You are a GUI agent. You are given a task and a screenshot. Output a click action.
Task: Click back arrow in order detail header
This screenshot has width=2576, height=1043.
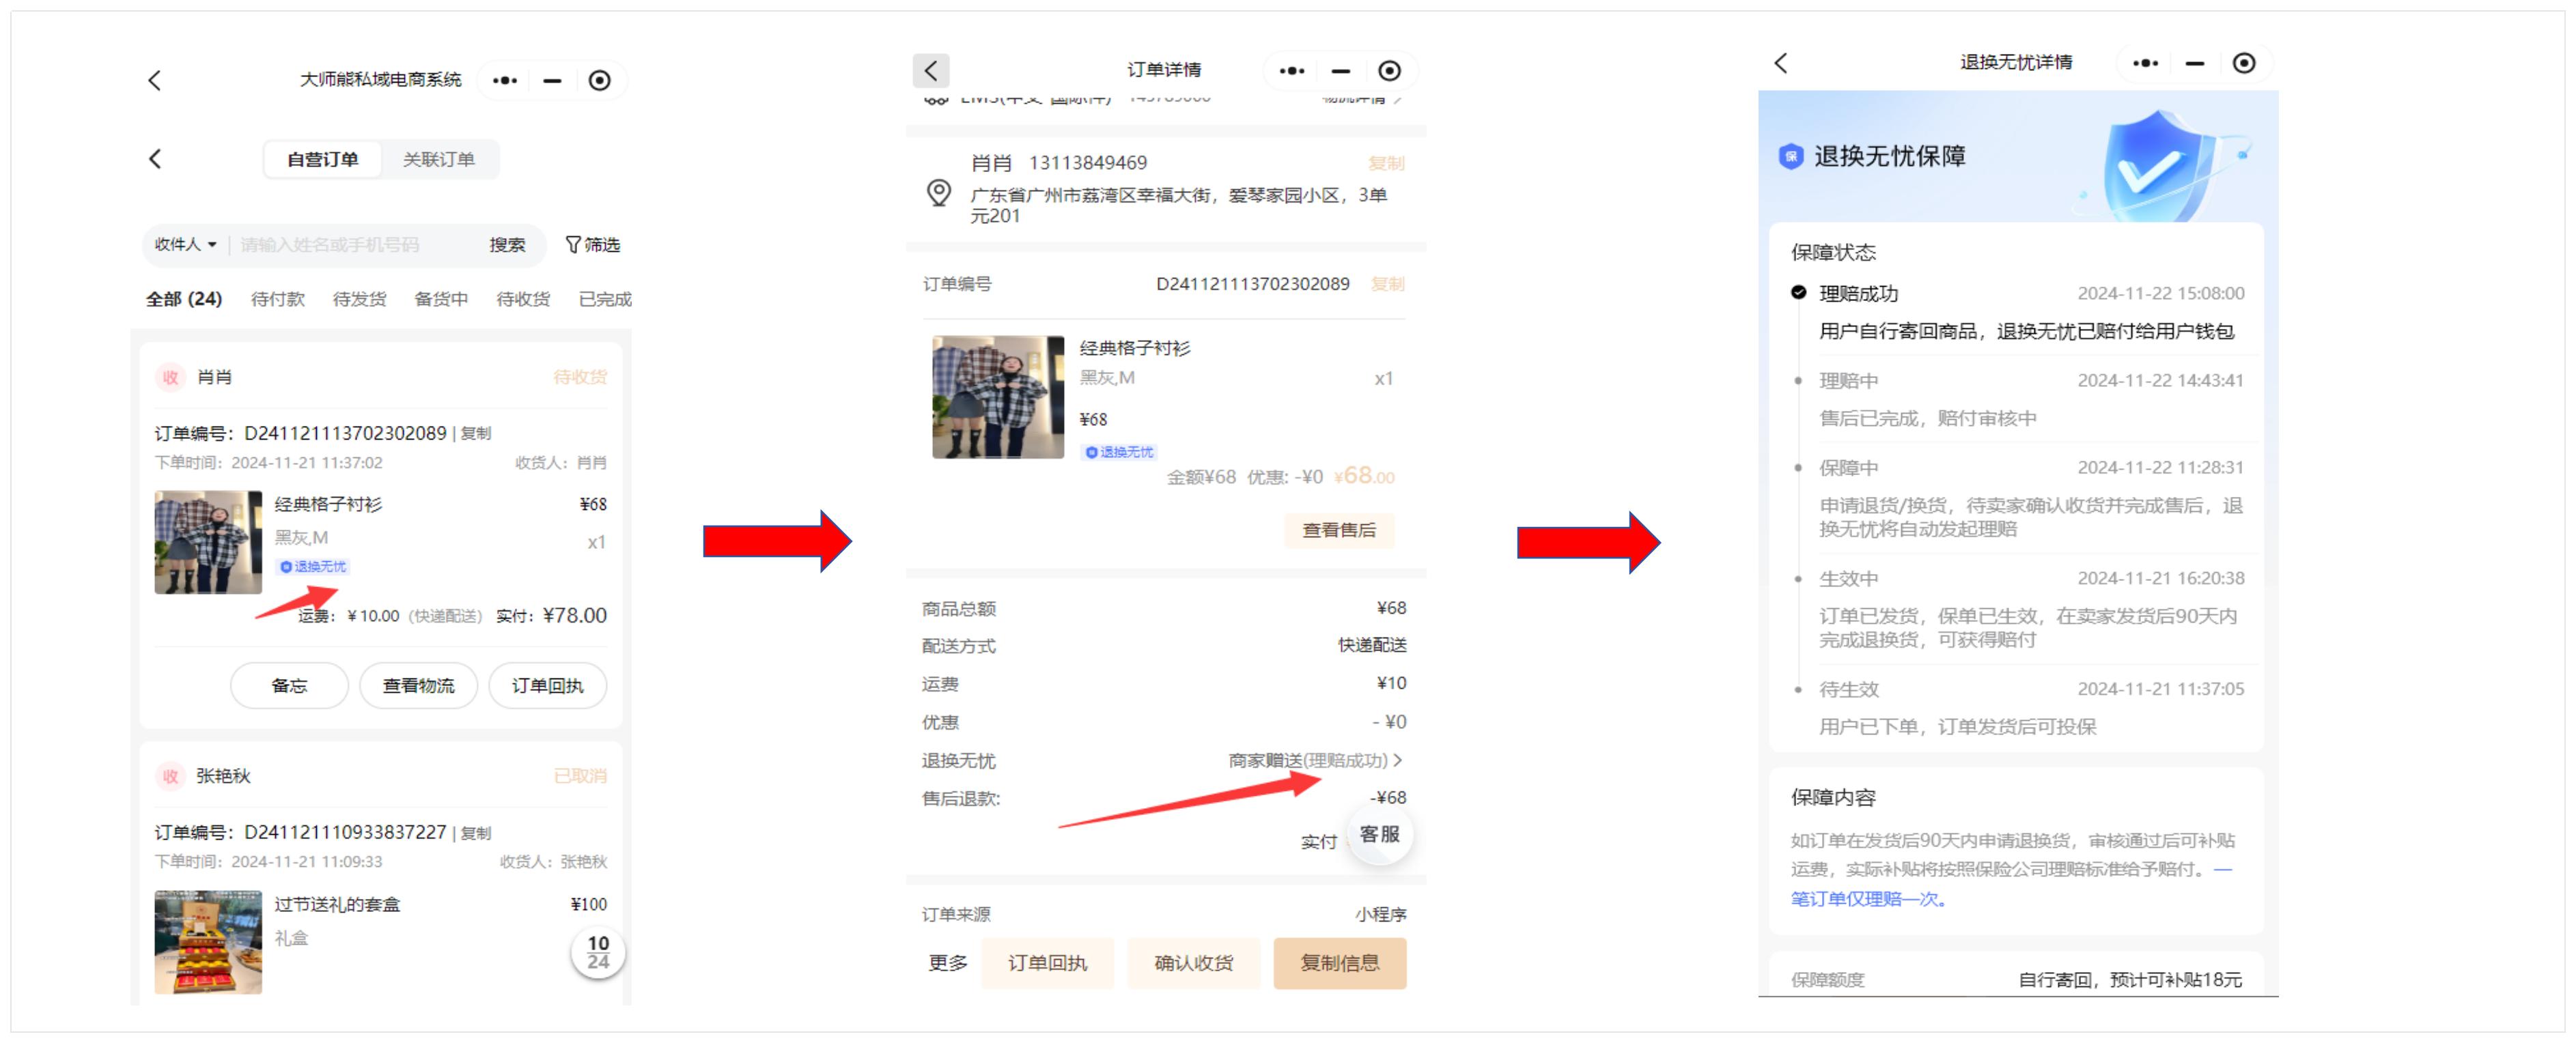930,70
